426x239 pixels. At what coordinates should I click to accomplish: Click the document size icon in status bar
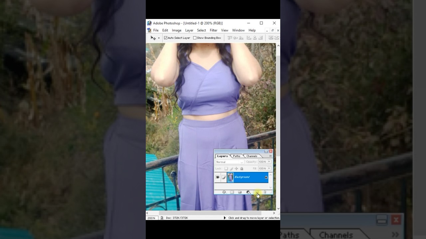[x=162, y=218]
